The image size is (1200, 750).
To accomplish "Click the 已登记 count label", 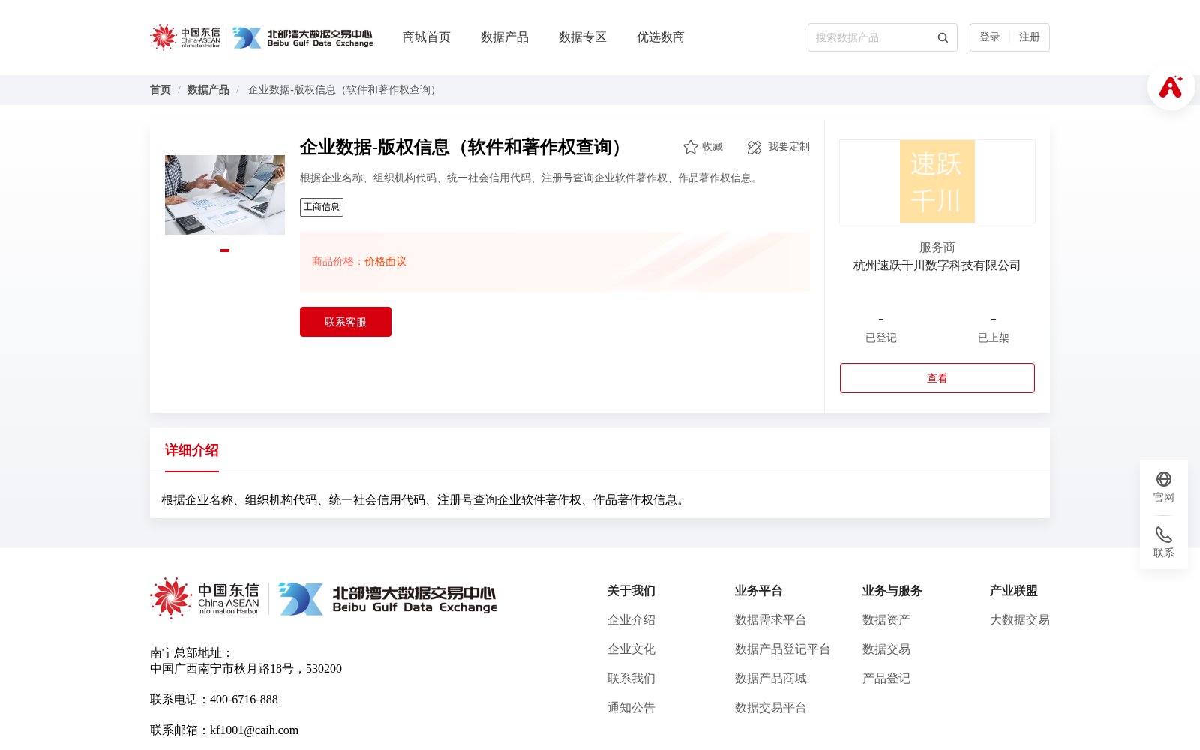I will (x=881, y=338).
